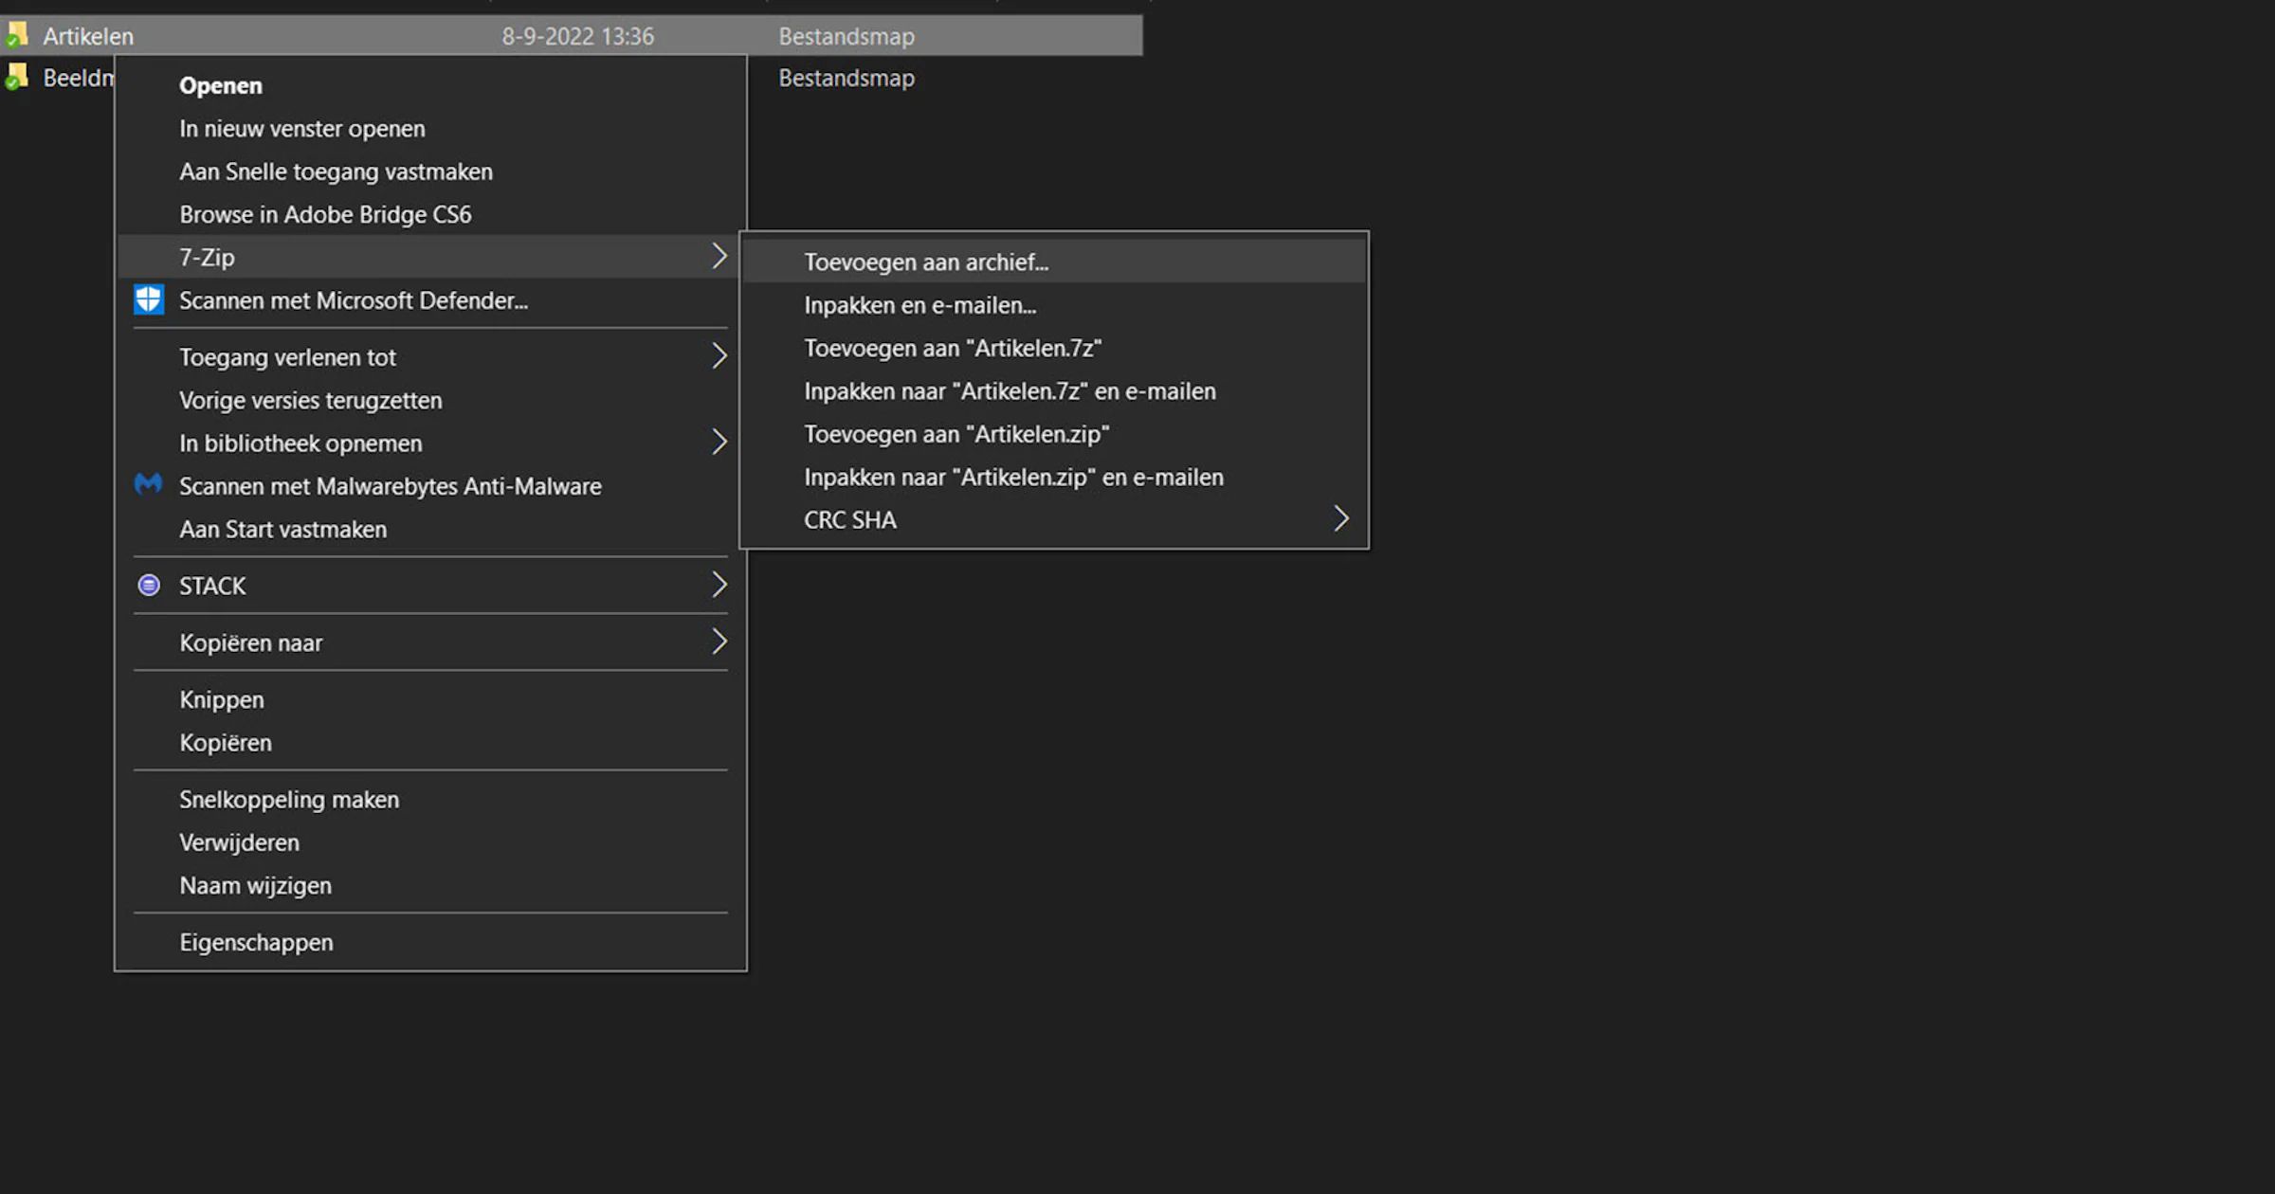Select In bibliotheek opnemen entry
Viewport: 2275px width, 1194px height.
(x=430, y=443)
